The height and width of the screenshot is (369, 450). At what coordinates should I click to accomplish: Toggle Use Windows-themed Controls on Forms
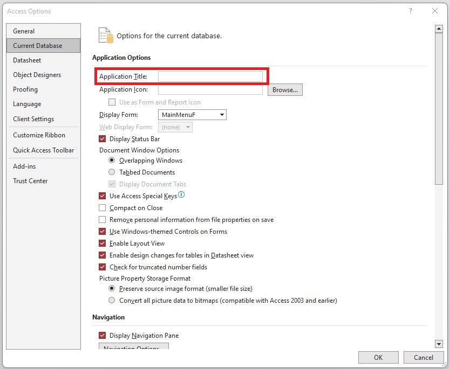point(103,231)
